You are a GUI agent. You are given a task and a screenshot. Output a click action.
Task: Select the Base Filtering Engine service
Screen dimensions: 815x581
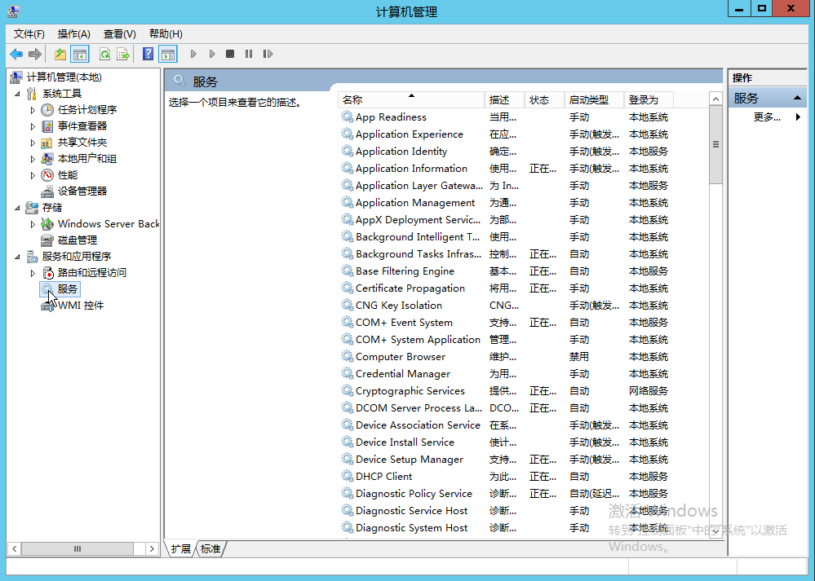[504, 271]
